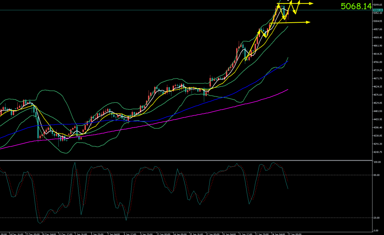The image size is (384, 235).
Task: Select the 20.00 stochastic level label
Action: [x=376, y=218]
